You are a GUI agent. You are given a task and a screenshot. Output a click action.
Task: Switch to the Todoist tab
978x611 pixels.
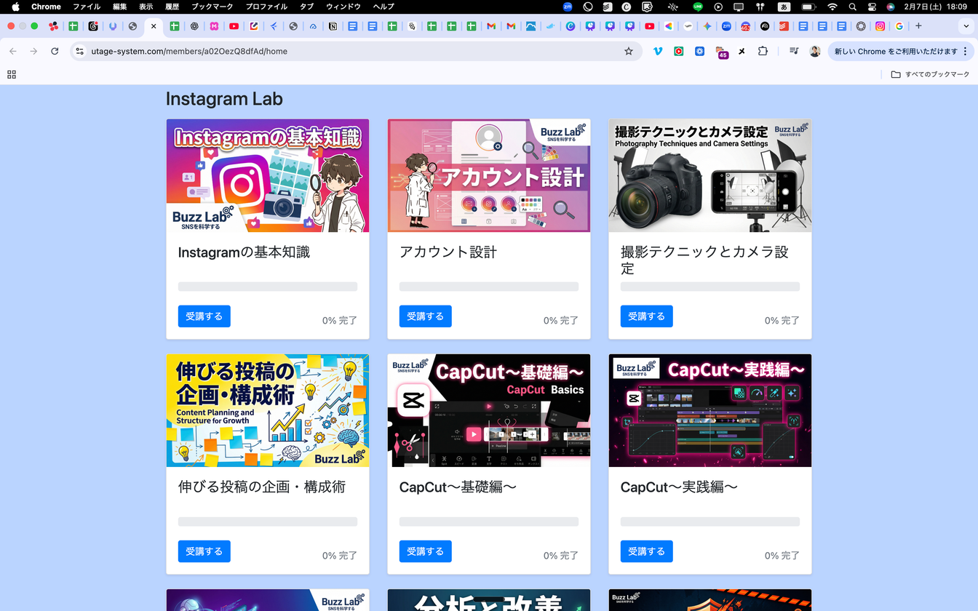pos(784,26)
